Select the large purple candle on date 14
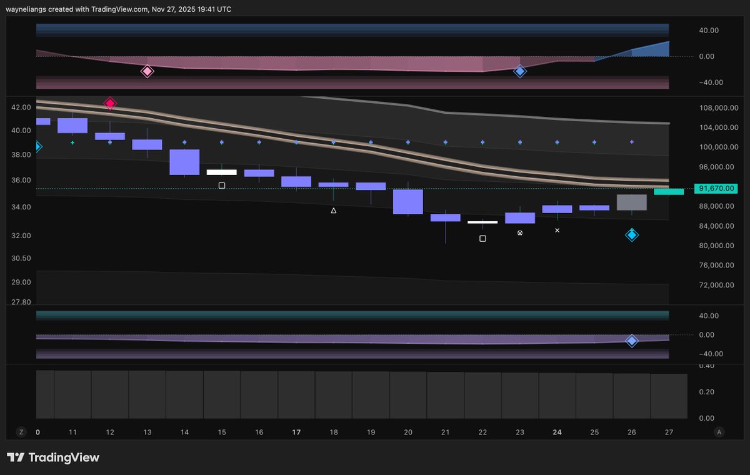750x475 pixels. pyautogui.click(x=184, y=162)
